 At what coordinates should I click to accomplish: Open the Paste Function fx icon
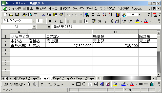(98, 15)
